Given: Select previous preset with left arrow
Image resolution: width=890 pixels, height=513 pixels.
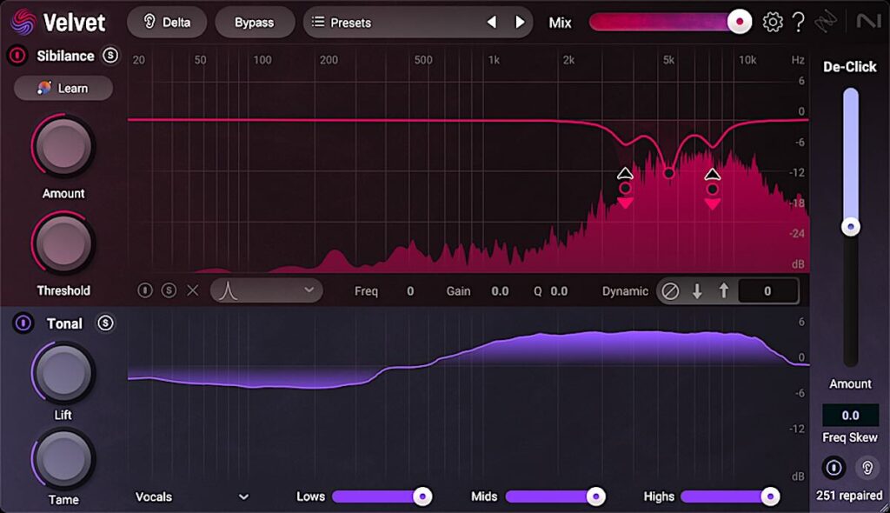Looking at the screenshot, I should 491,23.
